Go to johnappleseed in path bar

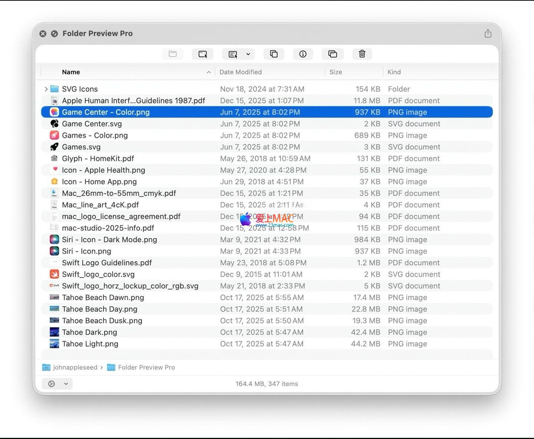(75, 367)
